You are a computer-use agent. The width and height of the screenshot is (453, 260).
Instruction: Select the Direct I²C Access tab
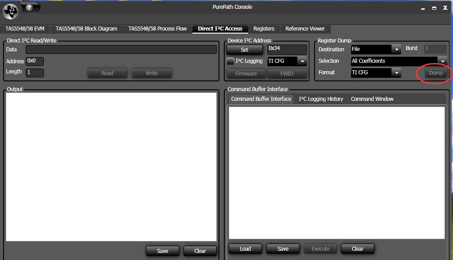tap(220, 29)
